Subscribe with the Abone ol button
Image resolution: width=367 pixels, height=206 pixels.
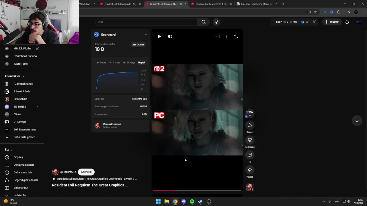point(86,172)
